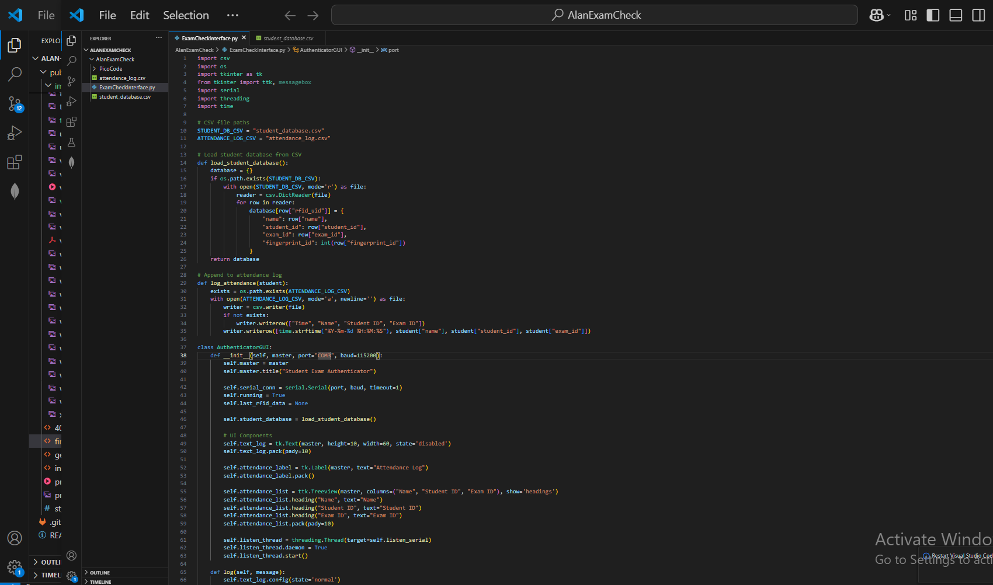Open Testing flask icon in front window
This screenshot has height=585, width=993.
(71, 142)
